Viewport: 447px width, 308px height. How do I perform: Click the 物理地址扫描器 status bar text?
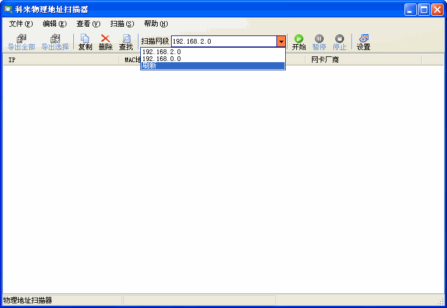click(28, 300)
